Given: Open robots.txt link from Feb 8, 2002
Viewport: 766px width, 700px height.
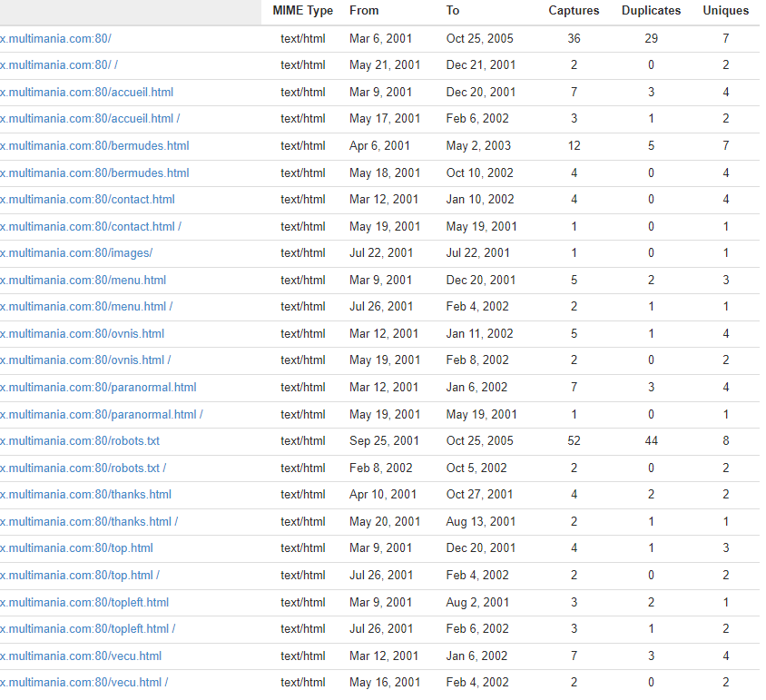Looking at the screenshot, I should (83, 468).
